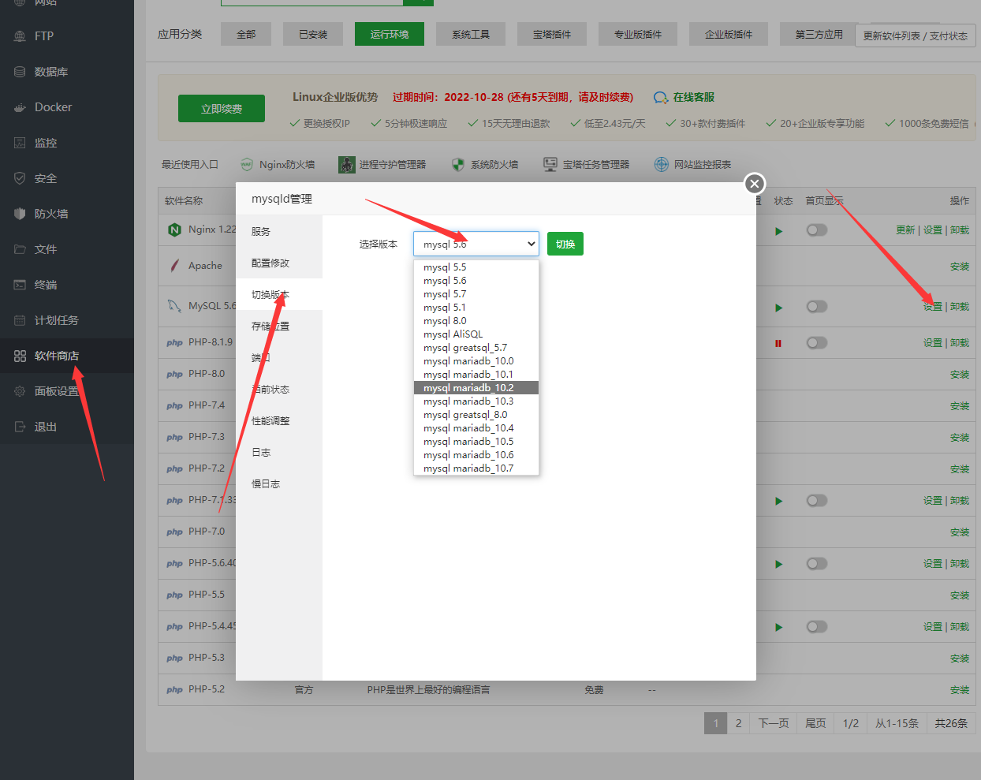The image size is (981, 780).
Task: Click 尾页 pagination button
Action: tap(815, 723)
